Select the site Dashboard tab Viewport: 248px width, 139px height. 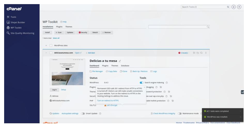click(x=94, y=66)
